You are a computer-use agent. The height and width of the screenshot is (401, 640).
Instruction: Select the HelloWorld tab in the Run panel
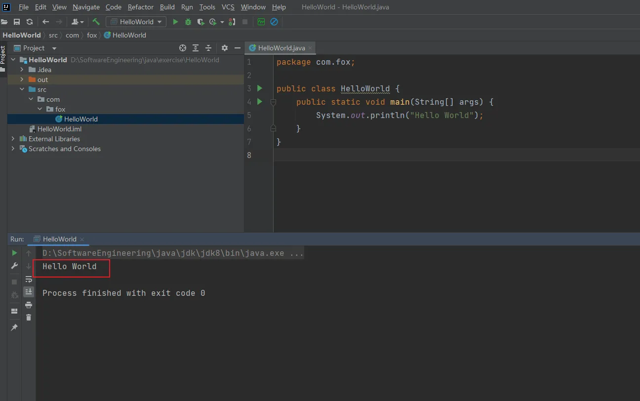pyautogui.click(x=59, y=239)
